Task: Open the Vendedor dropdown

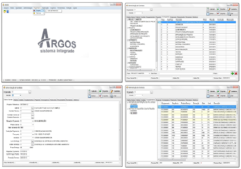Action: tap(33, 138)
